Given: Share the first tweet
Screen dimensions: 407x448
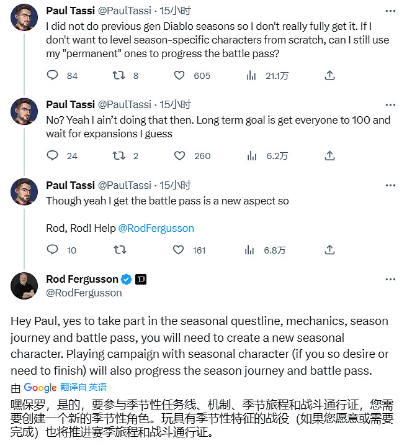Looking at the screenshot, I should click(329, 75).
